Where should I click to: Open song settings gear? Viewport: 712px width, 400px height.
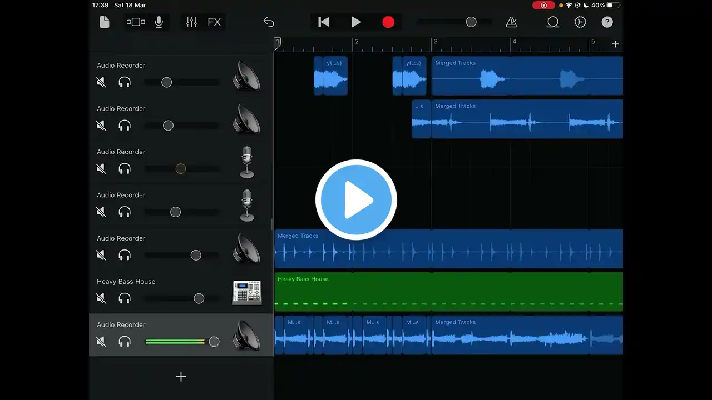tap(580, 22)
